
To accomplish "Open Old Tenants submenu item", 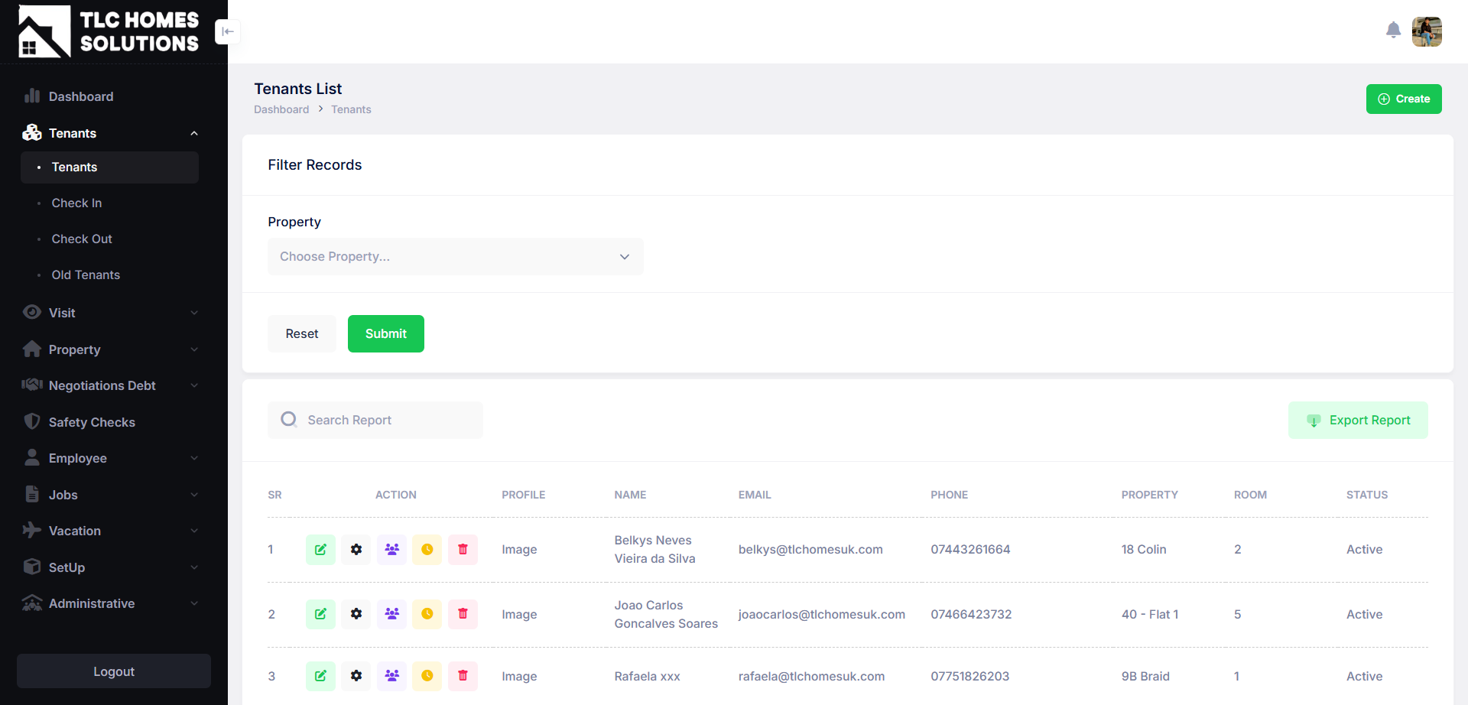I will [86, 275].
